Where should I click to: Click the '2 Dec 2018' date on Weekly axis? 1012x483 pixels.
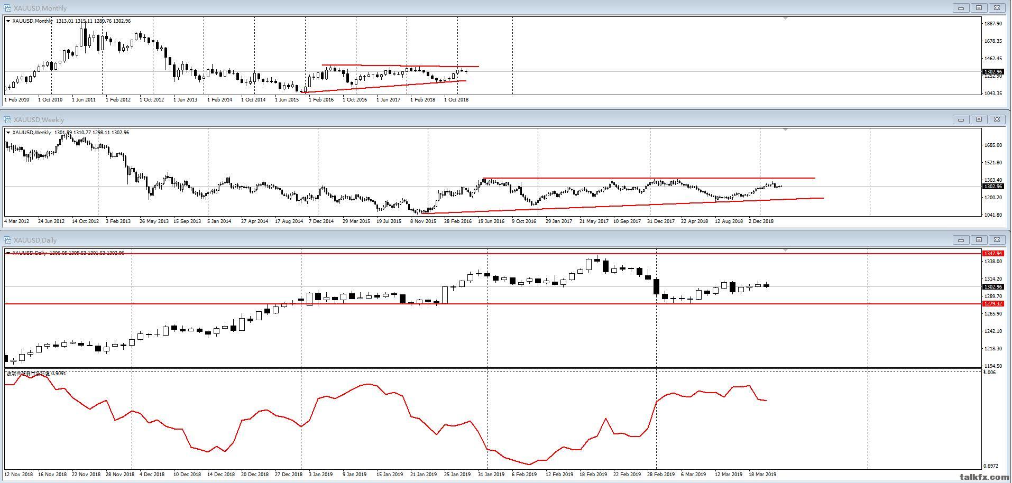(761, 221)
